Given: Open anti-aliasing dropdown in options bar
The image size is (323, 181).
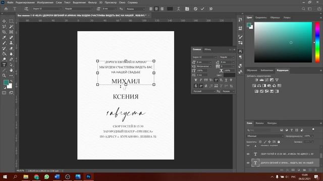Looking at the screenshot, I should (136, 9).
